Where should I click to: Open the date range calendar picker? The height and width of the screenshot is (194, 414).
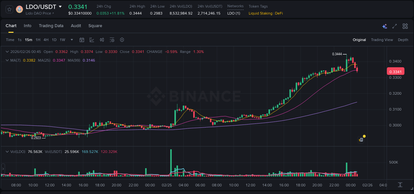(x=82, y=40)
